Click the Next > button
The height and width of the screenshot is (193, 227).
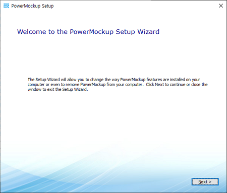tap(205, 182)
